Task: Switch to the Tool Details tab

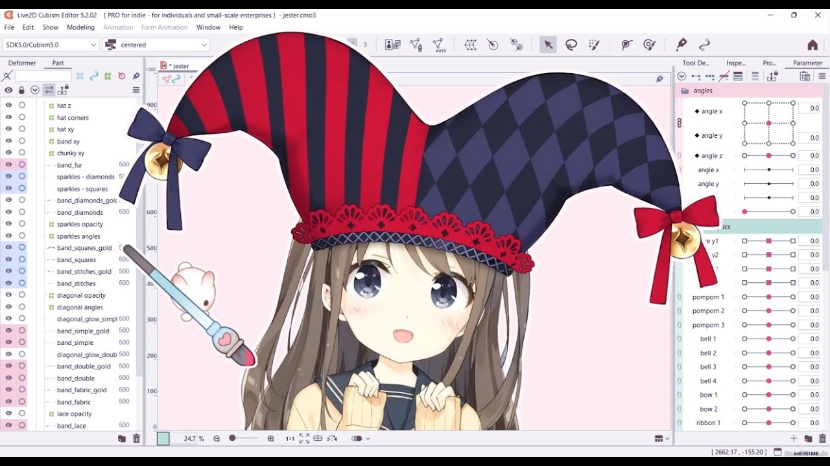Action: (696, 63)
